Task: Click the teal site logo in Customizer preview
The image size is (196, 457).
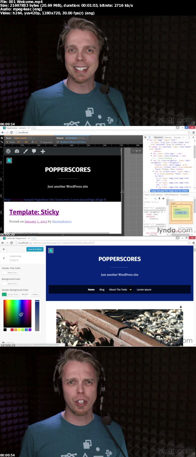Action: coord(51,250)
